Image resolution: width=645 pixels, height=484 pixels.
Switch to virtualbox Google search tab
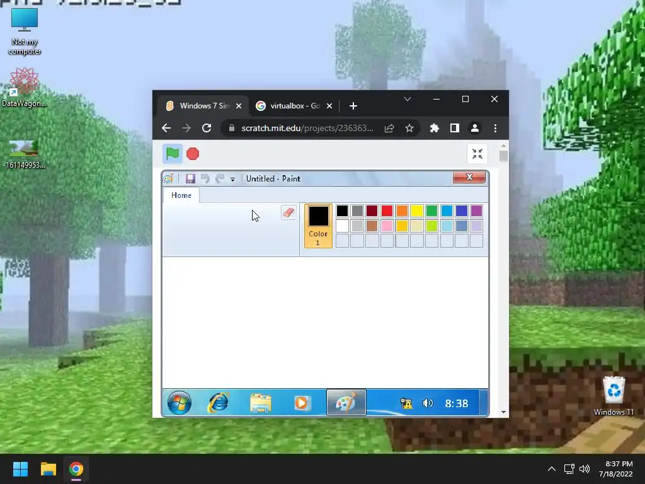[294, 106]
